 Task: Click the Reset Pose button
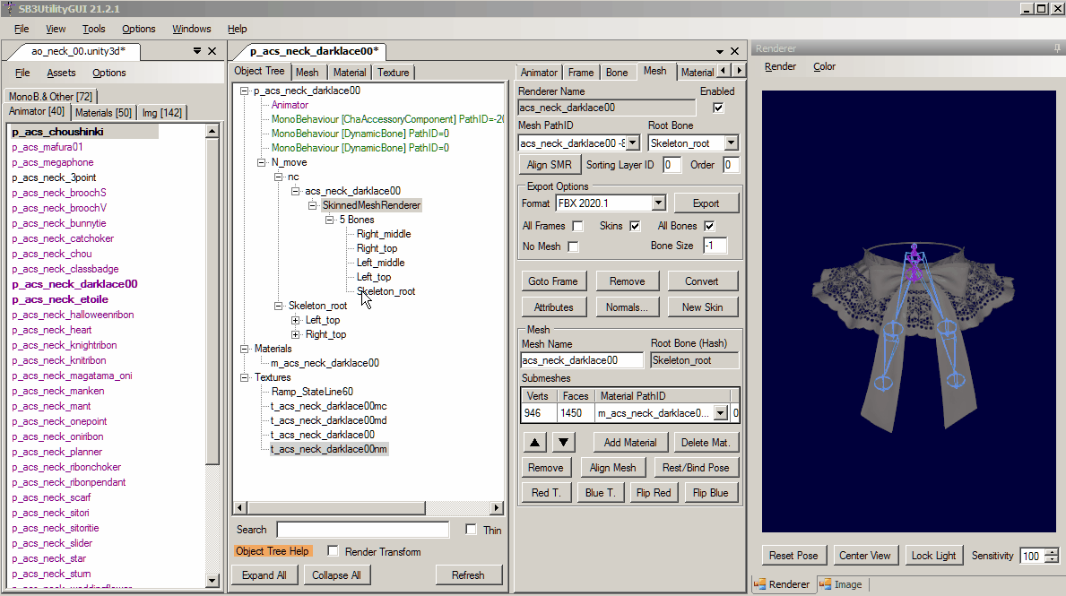[x=793, y=556]
